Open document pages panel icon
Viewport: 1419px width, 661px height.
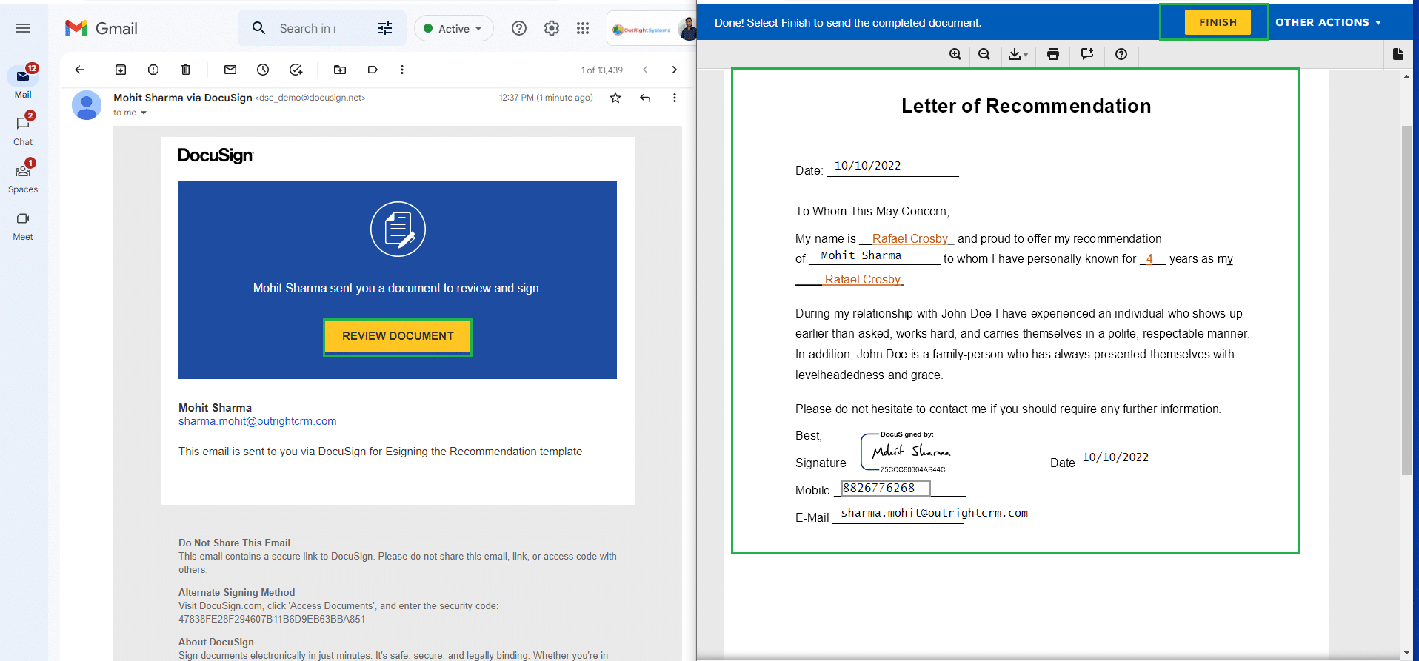tap(1398, 54)
